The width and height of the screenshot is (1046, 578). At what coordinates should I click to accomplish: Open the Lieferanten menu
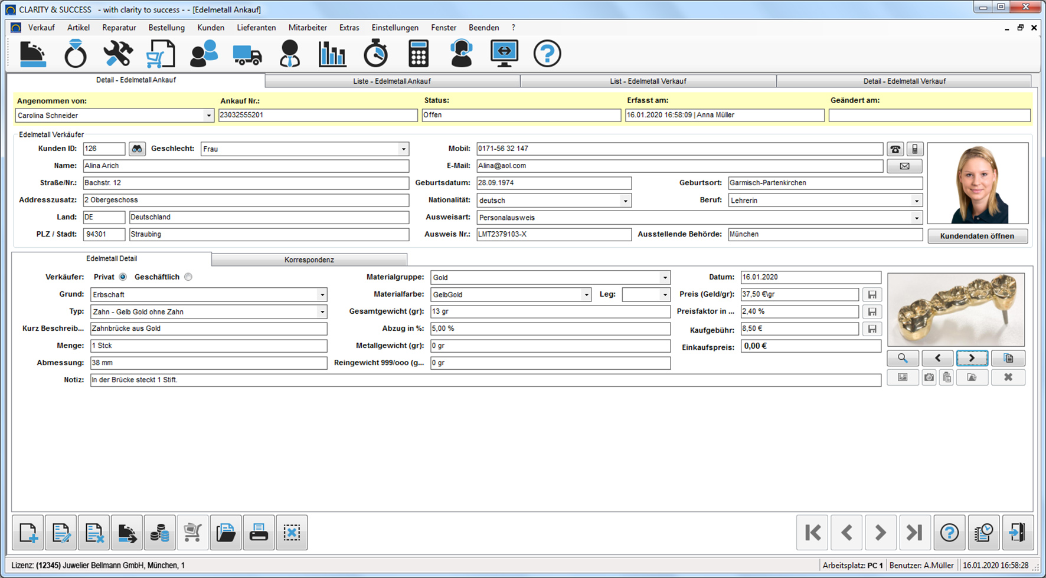coord(256,28)
